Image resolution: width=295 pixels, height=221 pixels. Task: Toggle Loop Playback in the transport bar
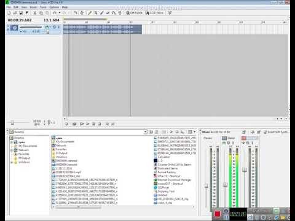pyautogui.click(x=74, y=124)
